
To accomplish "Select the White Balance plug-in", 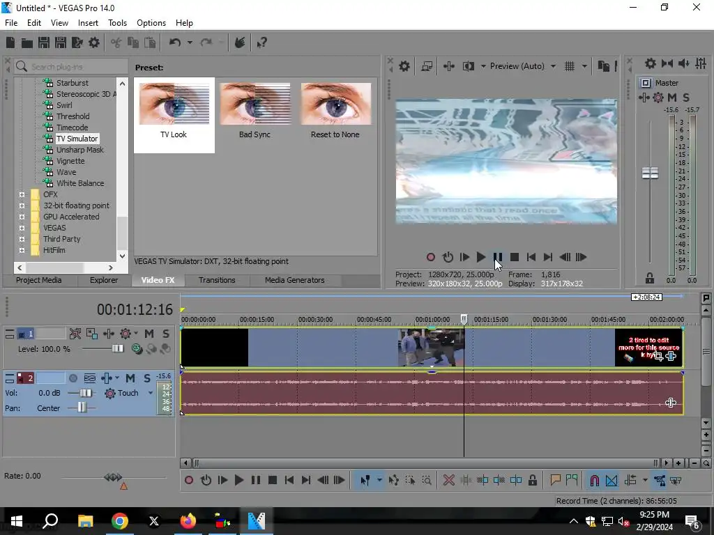I will 80,183.
